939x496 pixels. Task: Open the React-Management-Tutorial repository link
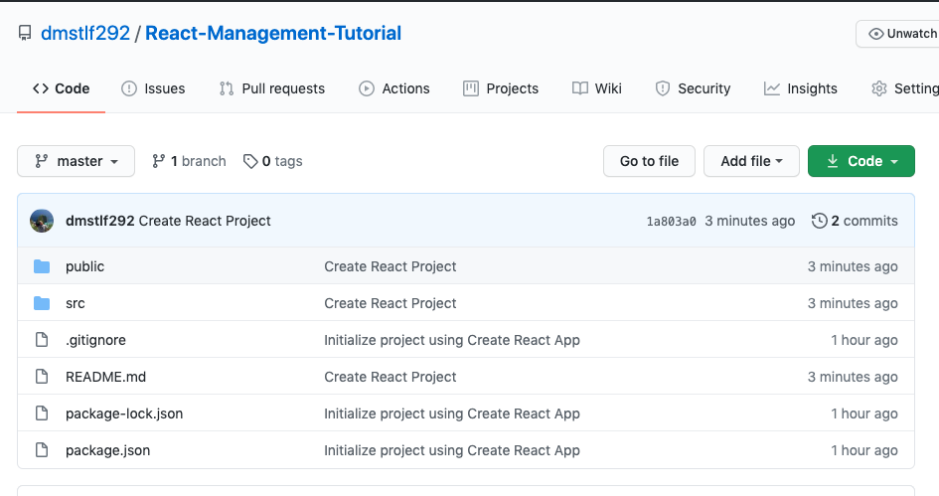coord(273,33)
